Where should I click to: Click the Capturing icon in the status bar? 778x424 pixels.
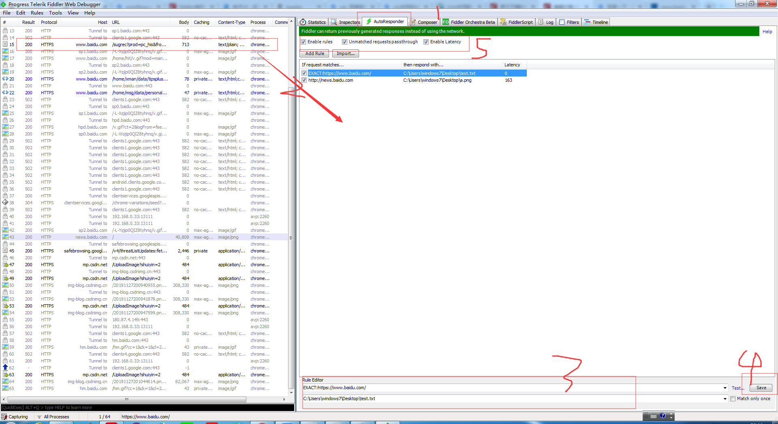pos(5,416)
